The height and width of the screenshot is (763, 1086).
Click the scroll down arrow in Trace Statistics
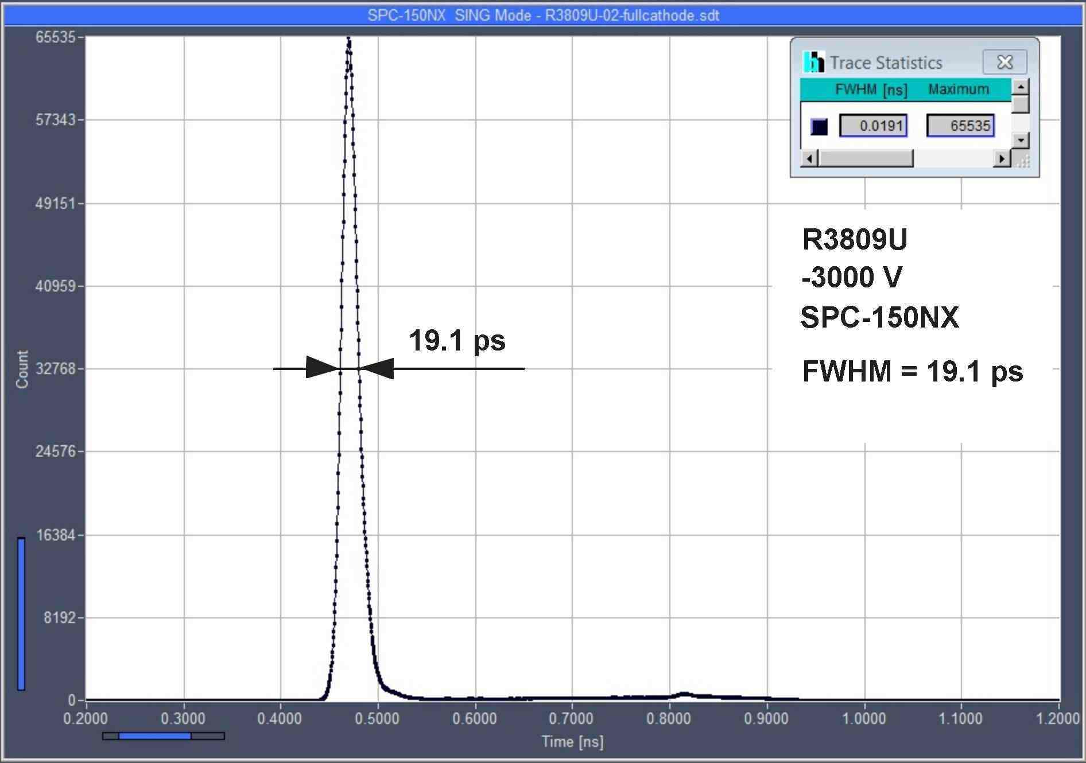pos(1020,140)
